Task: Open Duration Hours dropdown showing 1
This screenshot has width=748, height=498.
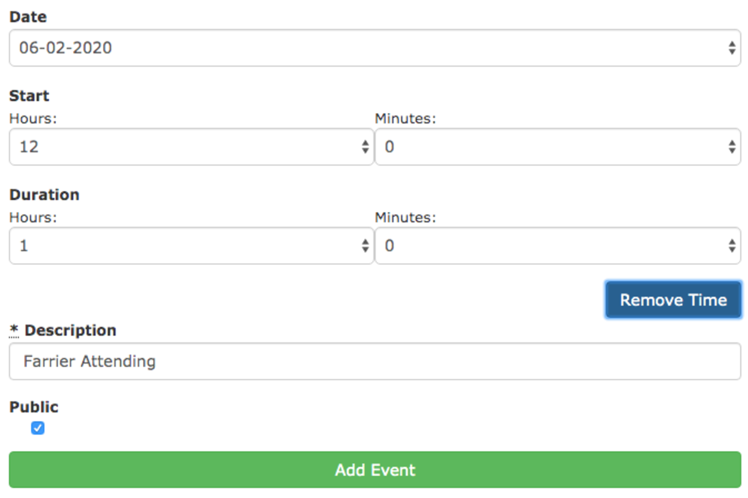Action: click(184, 245)
